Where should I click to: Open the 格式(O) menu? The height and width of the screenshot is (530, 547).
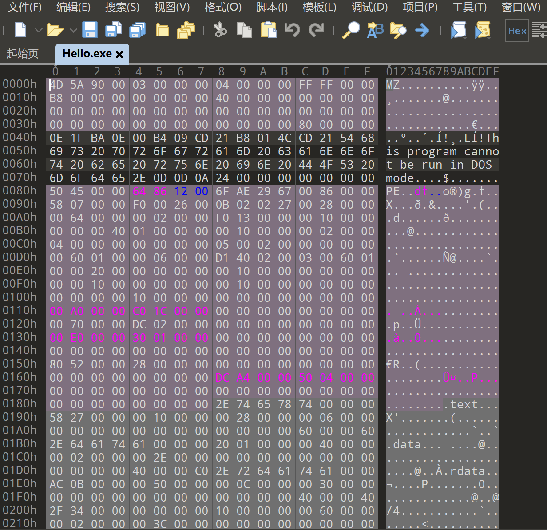223,8
